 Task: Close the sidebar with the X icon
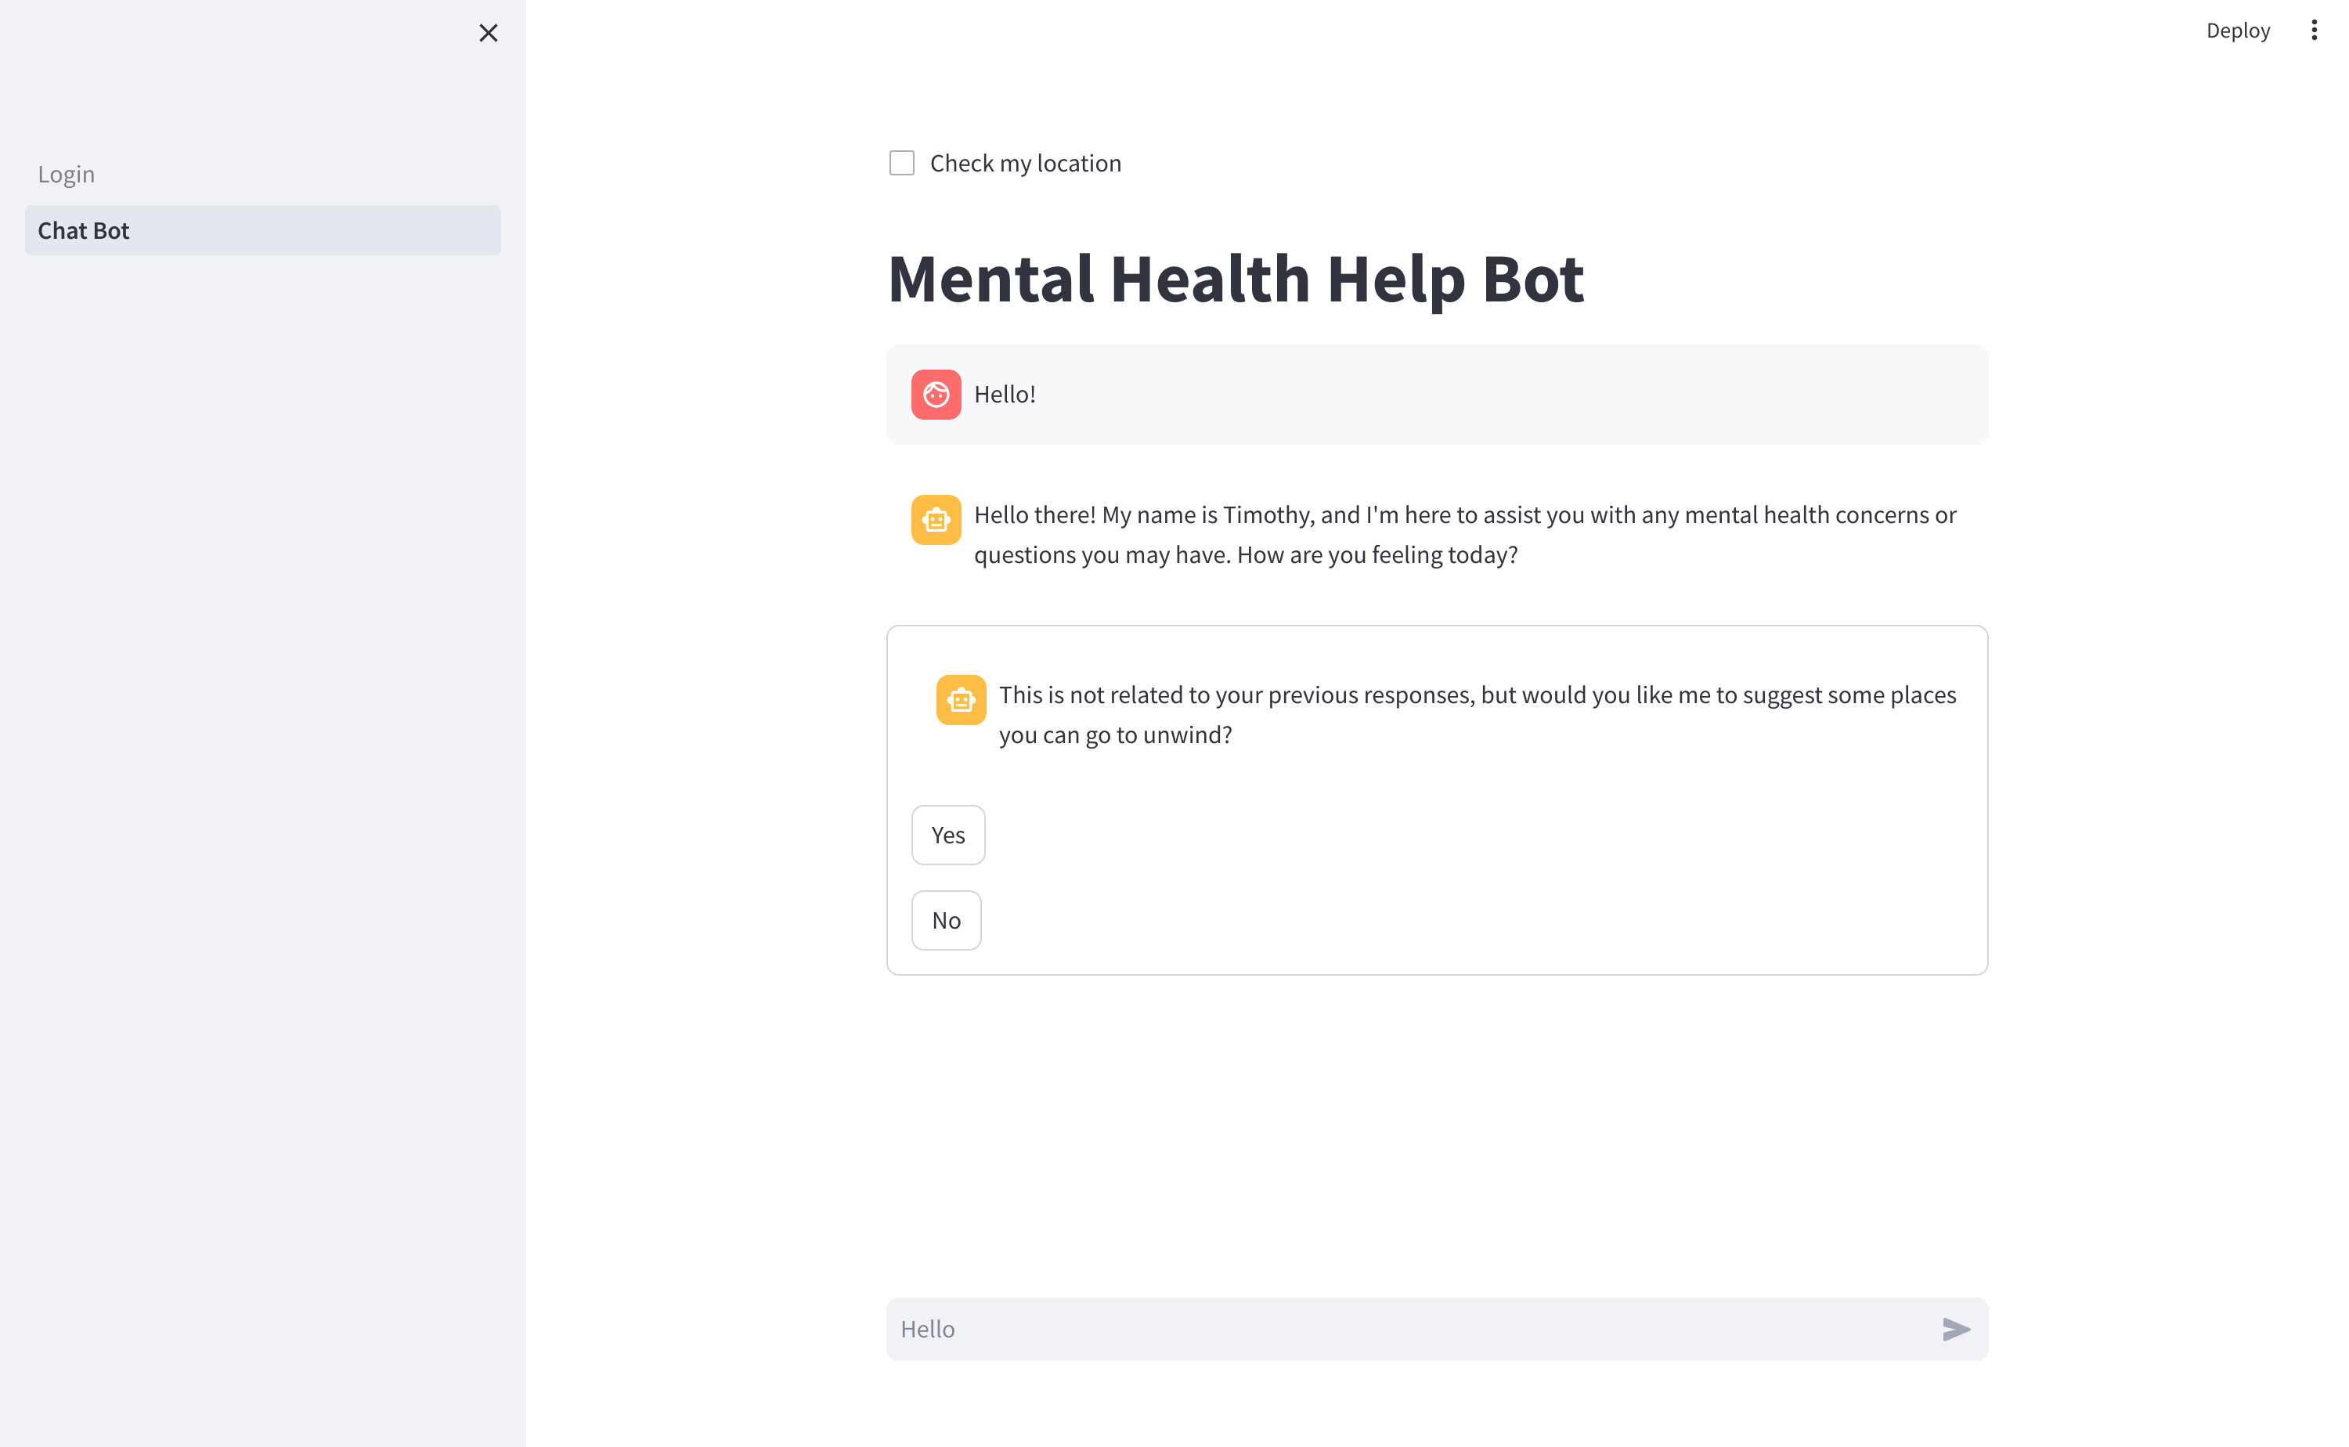tap(488, 34)
